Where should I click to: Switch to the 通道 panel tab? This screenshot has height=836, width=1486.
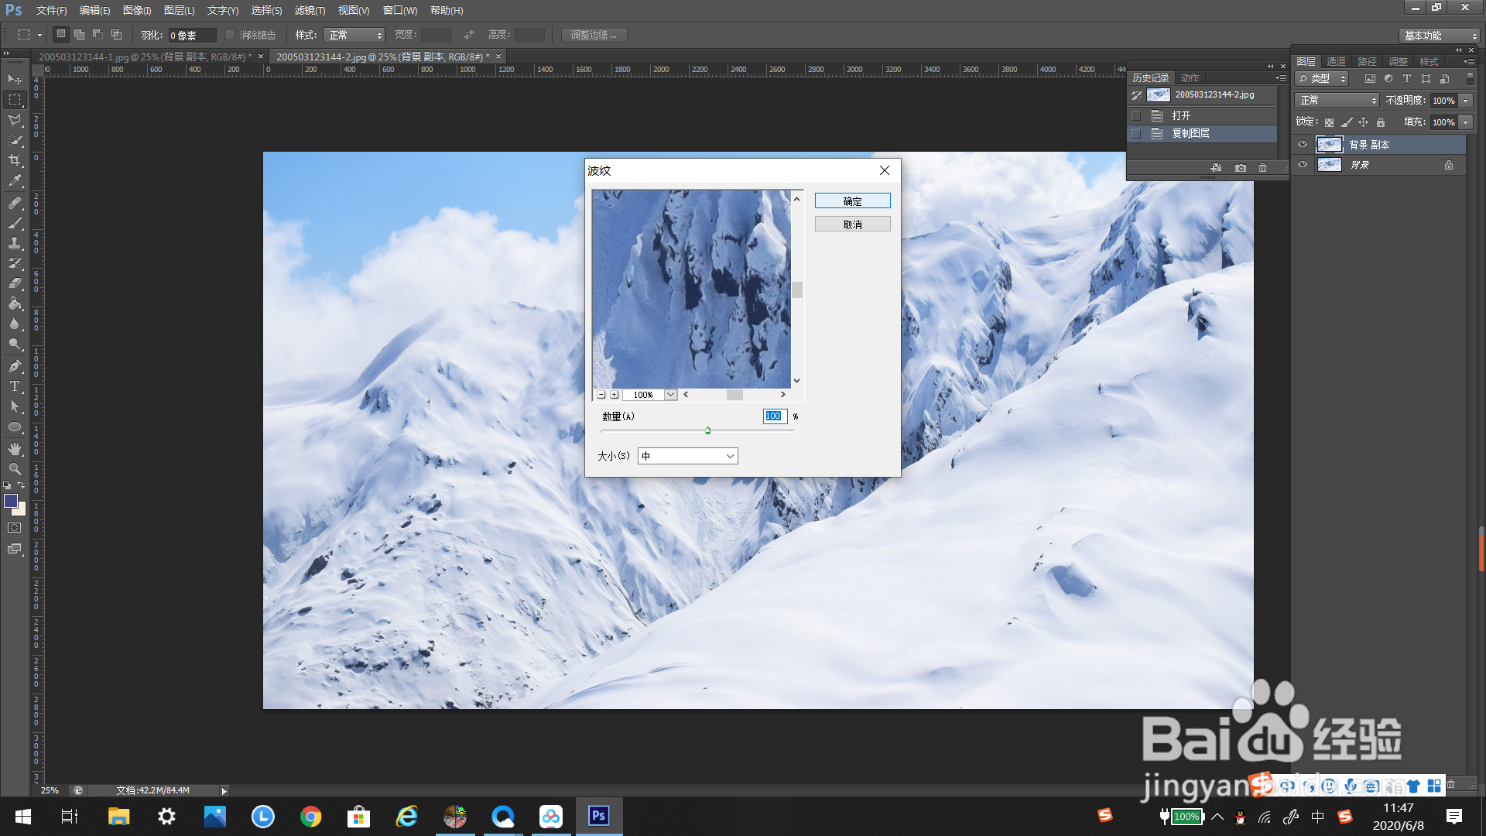point(1336,62)
